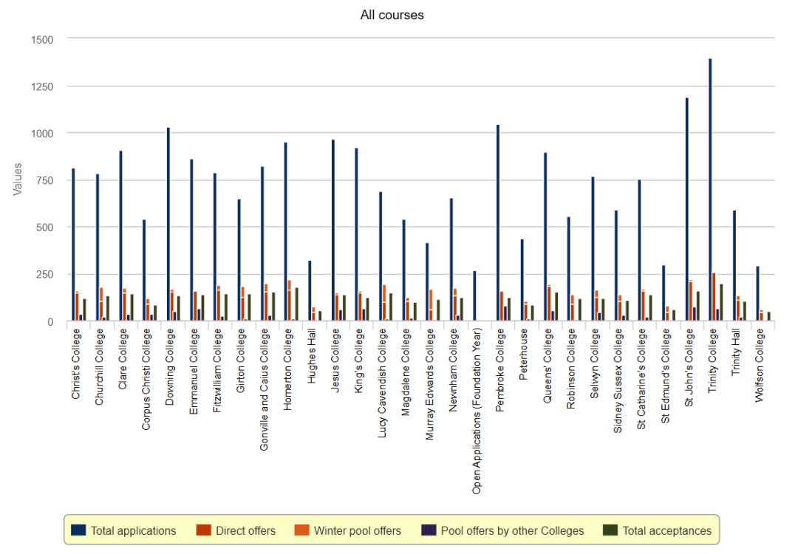Click the Corpus Christi College axis label
Image resolution: width=798 pixels, height=554 pixels.
point(146,379)
